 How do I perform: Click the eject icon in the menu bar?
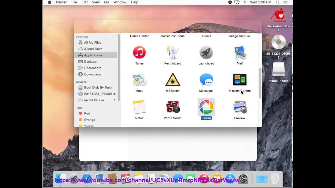pos(245,2)
